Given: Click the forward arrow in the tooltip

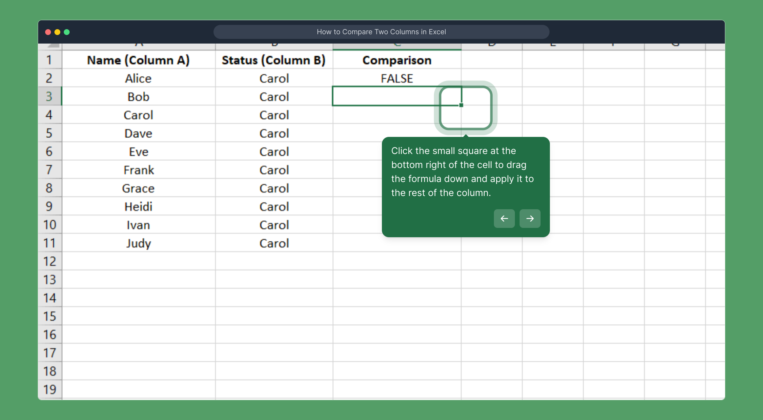Looking at the screenshot, I should pos(530,219).
